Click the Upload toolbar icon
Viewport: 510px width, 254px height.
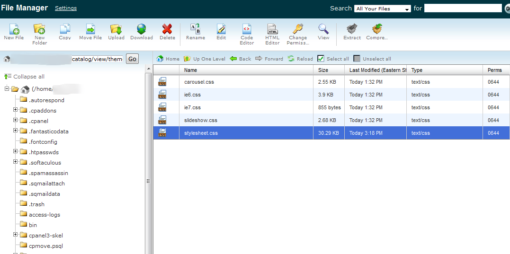click(116, 30)
